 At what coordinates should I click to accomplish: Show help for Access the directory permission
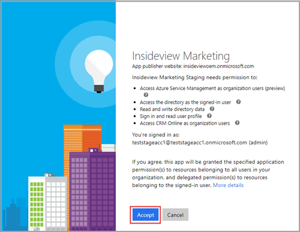pos(238,102)
